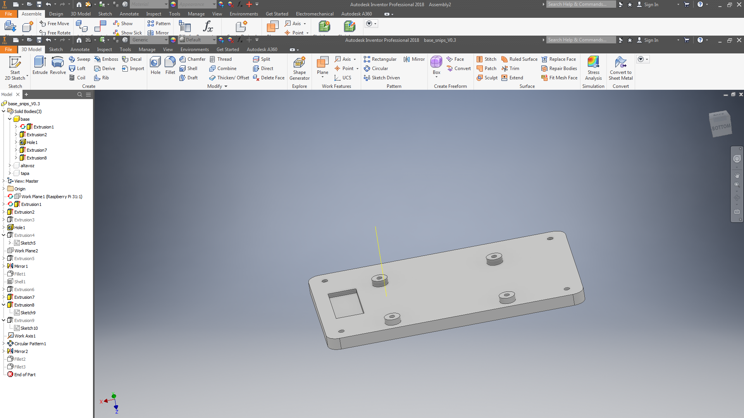Expand the Modify panel dropdown

tap(226, 86)
